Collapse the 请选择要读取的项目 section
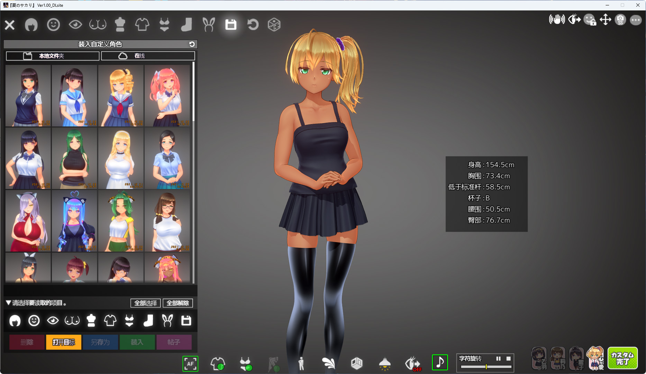The image size is (646, 374). click(x=8, y=303)
